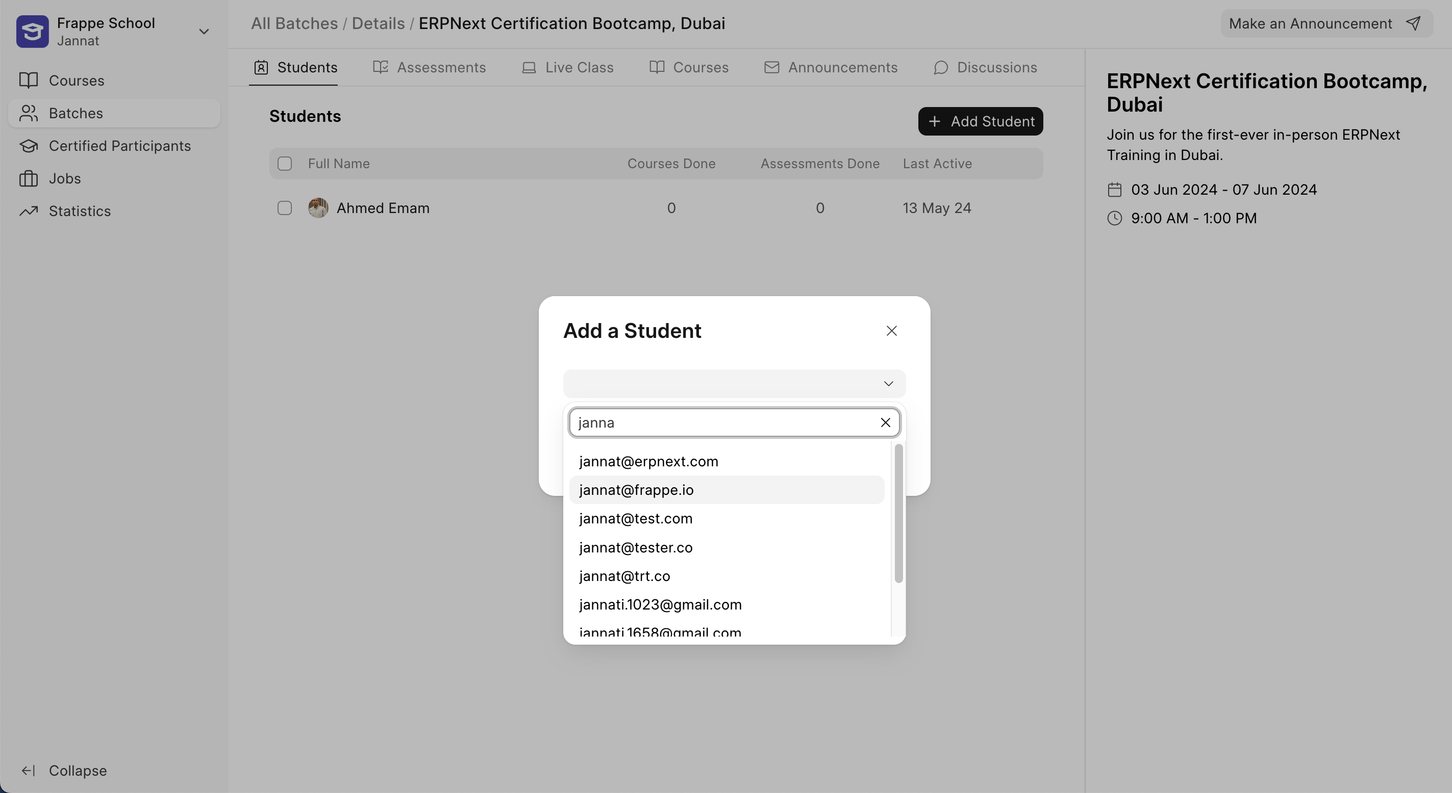Toggle the select-all students checkbox
Image resolution: width=1452 pixels, height=793 pixels.
(285, 164)
